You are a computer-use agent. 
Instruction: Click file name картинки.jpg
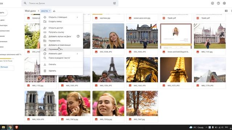[105, 18]
